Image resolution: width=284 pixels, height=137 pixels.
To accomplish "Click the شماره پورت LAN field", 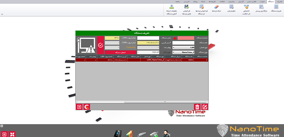I will (x=112, y=38).
